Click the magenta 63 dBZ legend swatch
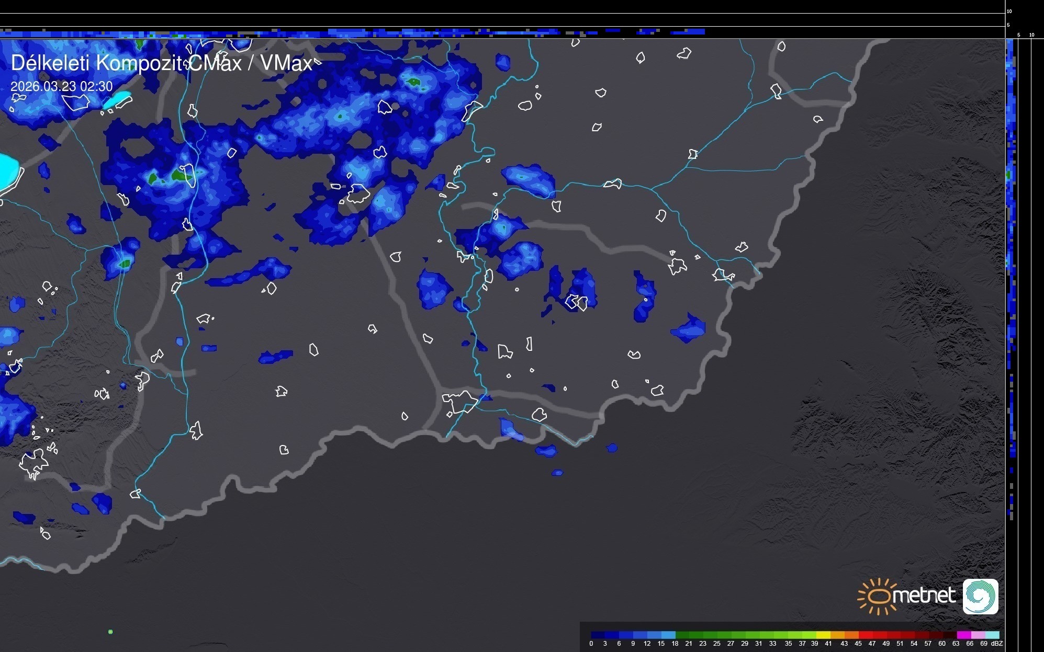The image size is (1044, 652). [963, 635]
